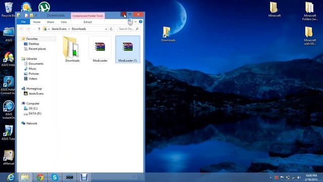Open the Pictures library
Screen dimensions: 323x182
point(34,73)
